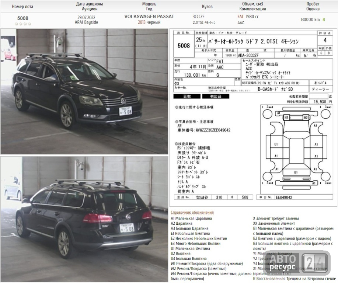The image size is (338, 283).
Task: Click B-CASカード ナビ SD equipment text
Action: point(275,89)
